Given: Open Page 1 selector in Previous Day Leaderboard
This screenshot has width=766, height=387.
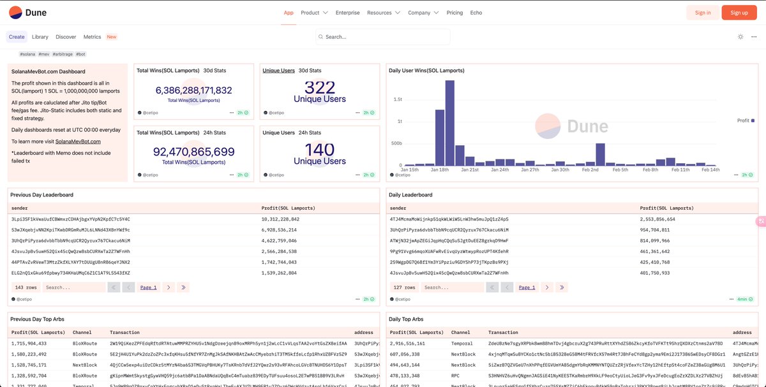Looking at the screenshot, I should (x=148, y=288).
